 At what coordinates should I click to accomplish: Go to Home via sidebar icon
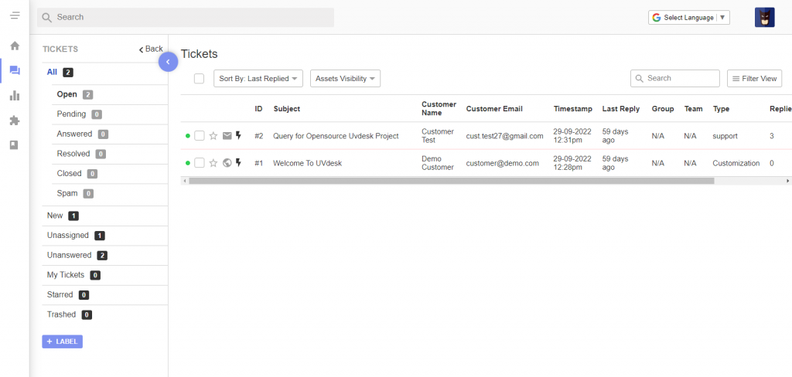click(15, 46)
